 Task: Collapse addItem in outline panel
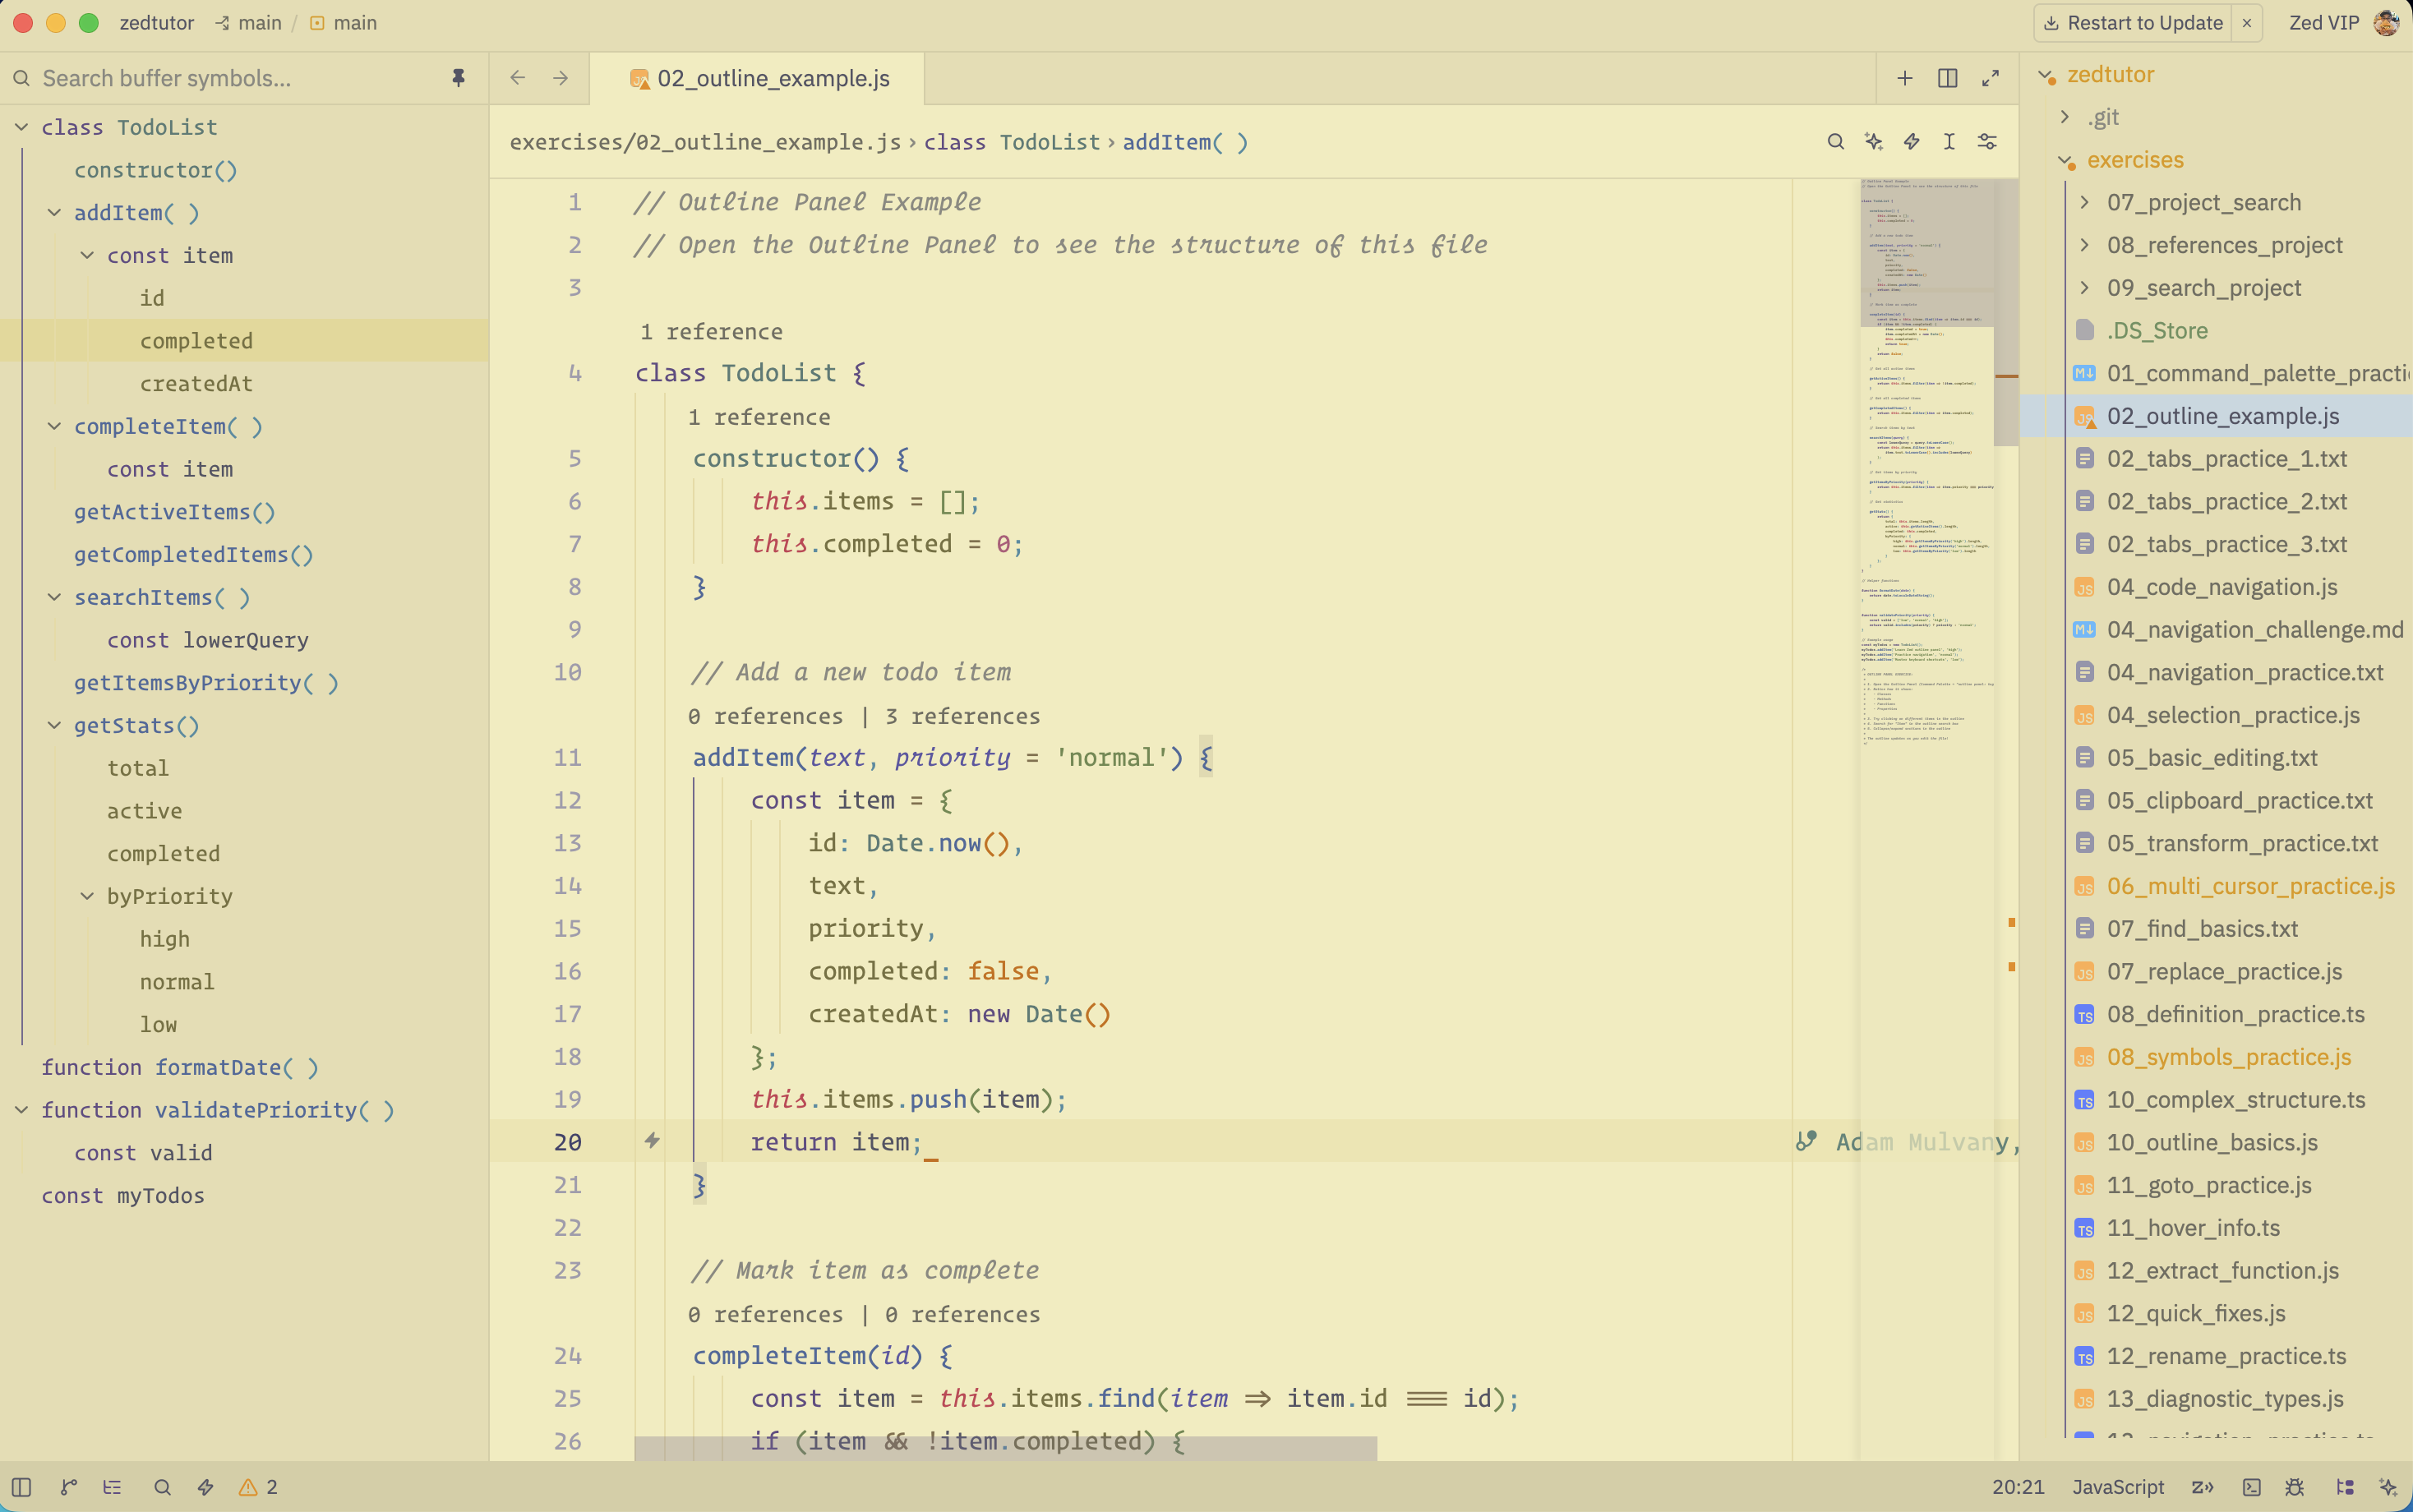(54, 212)
